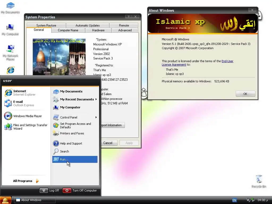Click the System Properties help question-mark button

(x=128, y=17)
